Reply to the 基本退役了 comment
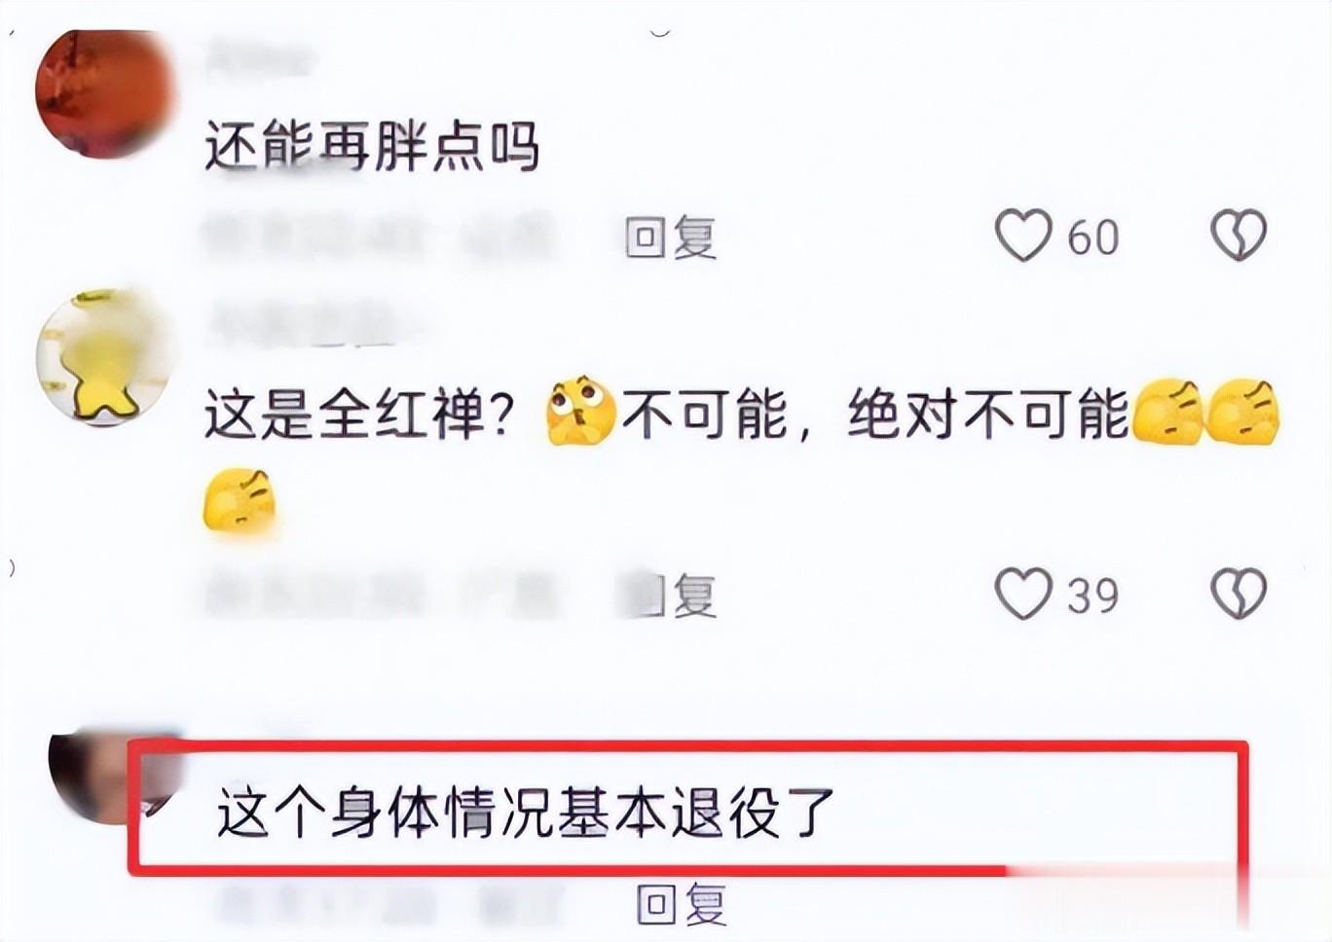The height and width of the screenshot is (942, 1332). point(682,904)
